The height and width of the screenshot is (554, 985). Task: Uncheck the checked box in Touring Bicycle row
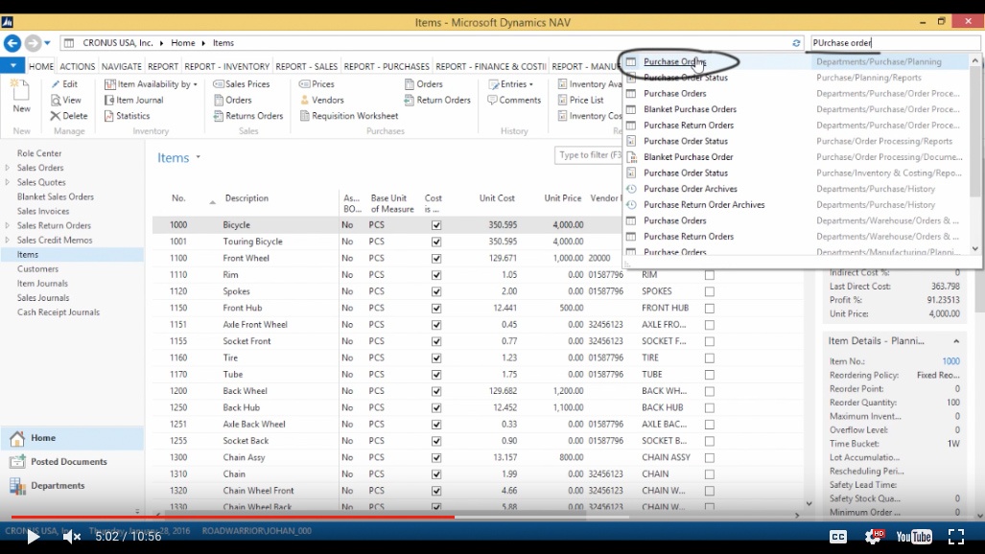coord(436,242)
